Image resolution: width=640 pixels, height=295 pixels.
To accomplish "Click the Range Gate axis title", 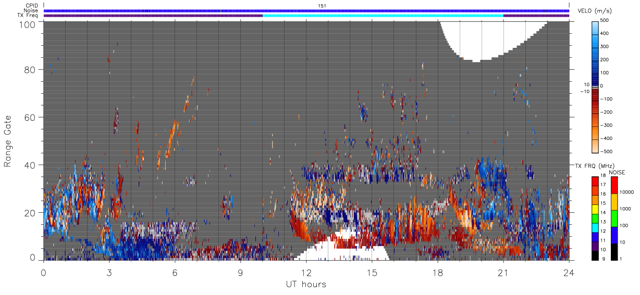I will click(8, 141).
